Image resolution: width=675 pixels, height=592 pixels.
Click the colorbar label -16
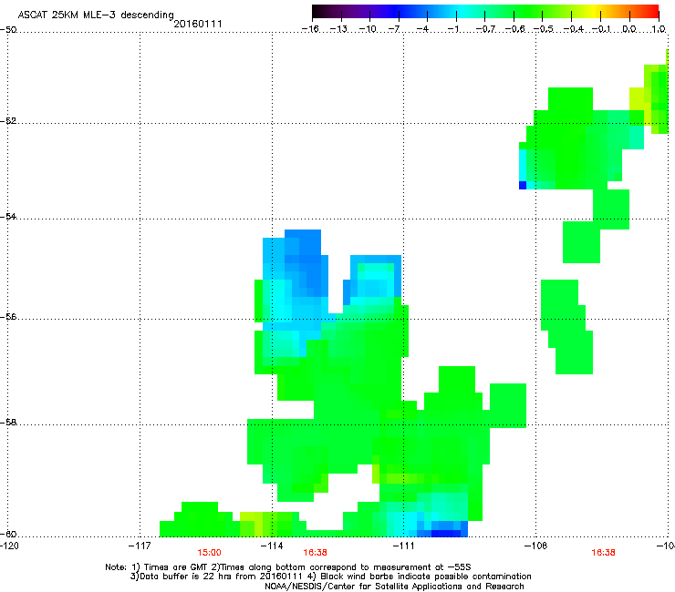tap(310, 29)
